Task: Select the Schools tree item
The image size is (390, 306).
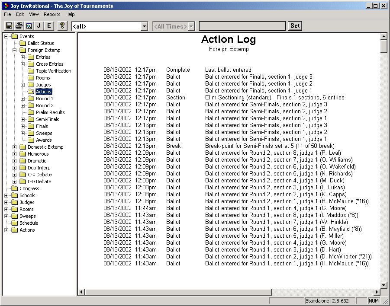Action: [x=27, y=195]
